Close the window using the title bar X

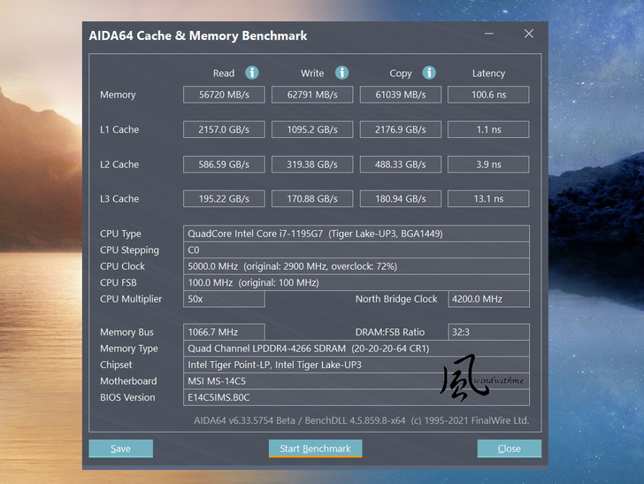529,35
